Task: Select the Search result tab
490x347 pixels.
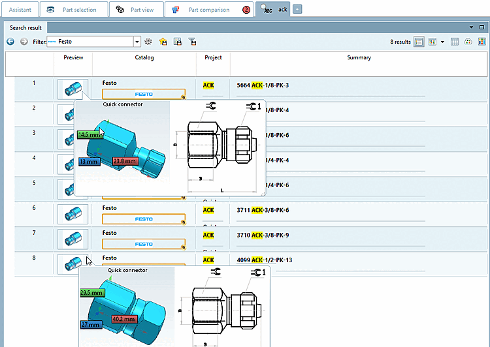Action: click(x=25, y=28)
